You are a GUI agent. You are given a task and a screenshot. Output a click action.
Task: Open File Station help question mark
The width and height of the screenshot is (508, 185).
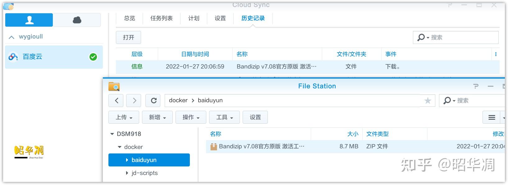click(x=476, y=86)
